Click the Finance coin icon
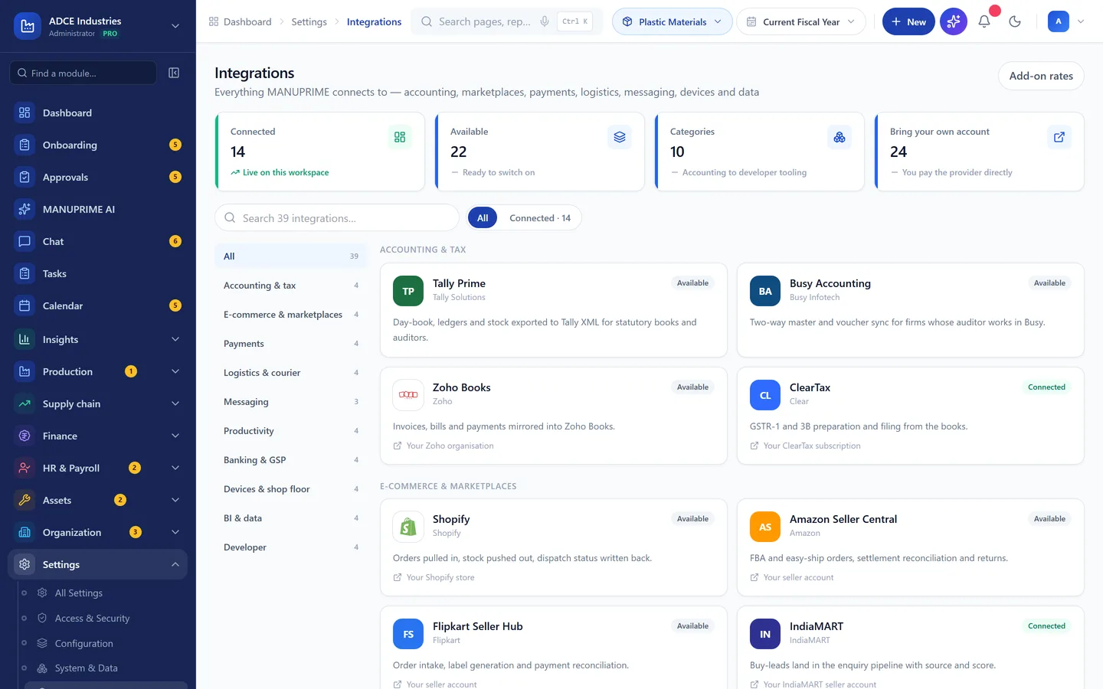The image size is (1103, 689). (x=25, y=436)
